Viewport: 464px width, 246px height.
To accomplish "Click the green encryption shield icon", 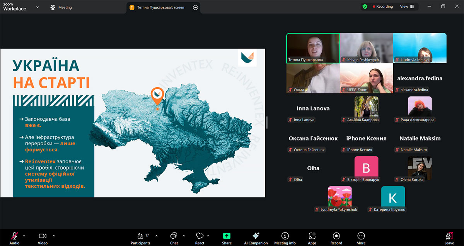I will pyautogui.click(x=365, y=7).
